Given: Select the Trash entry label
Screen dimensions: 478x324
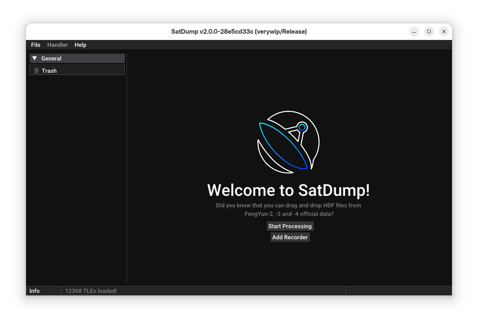Looking at the screenshot, I should [49, 71].
